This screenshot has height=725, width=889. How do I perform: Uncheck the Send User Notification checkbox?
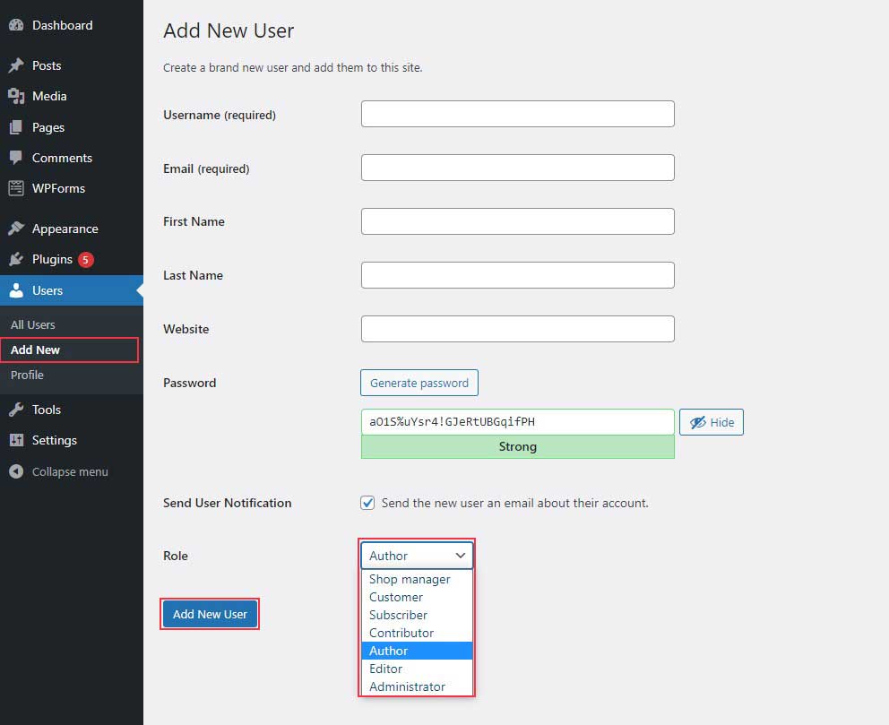point(367,503)
